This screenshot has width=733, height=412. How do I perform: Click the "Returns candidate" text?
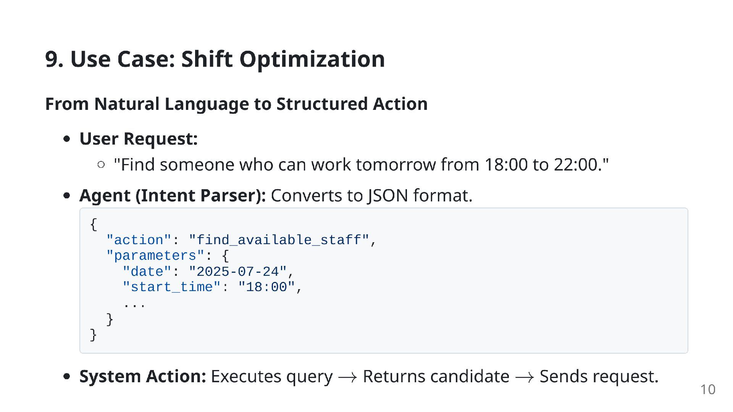[436, 377]
